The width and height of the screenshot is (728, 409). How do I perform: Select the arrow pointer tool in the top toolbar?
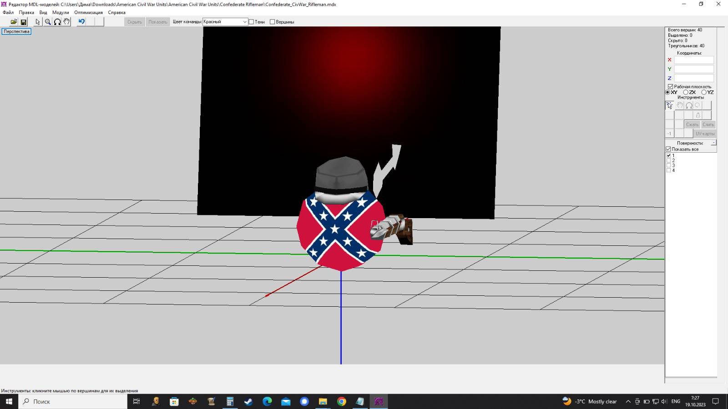pyautogui.click(x=38, y=22)
